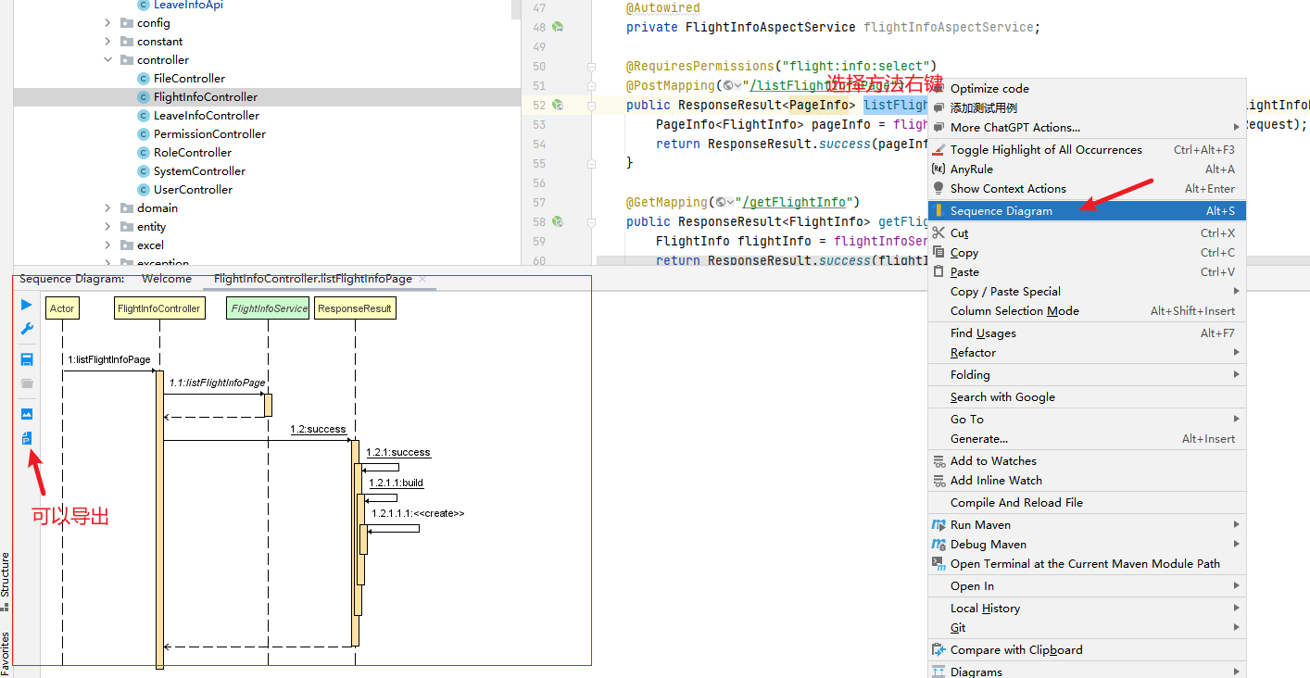This screenshot has width=1310, height=678.
Task: Click the PlantUML file export icon
Action: click(27, 438)
